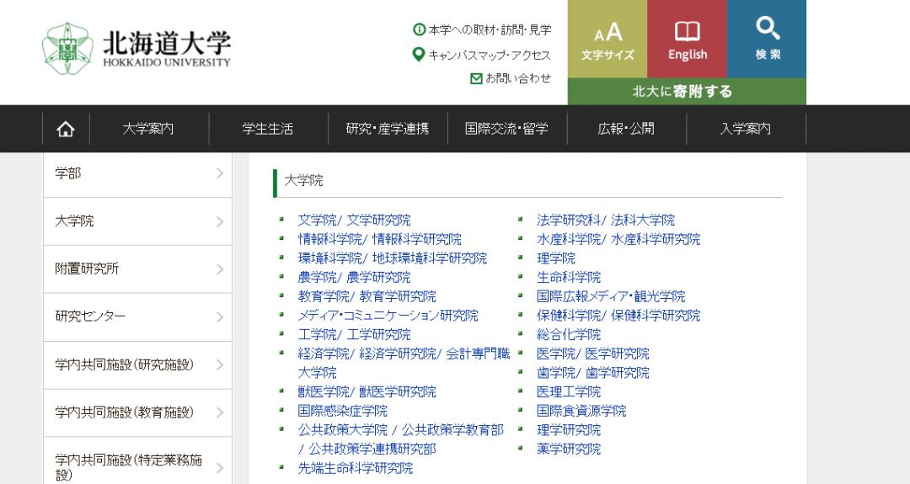Expand 学内共同施設（教育施設） sidebar chevron
910x484 pixels.
click(220, 412)
